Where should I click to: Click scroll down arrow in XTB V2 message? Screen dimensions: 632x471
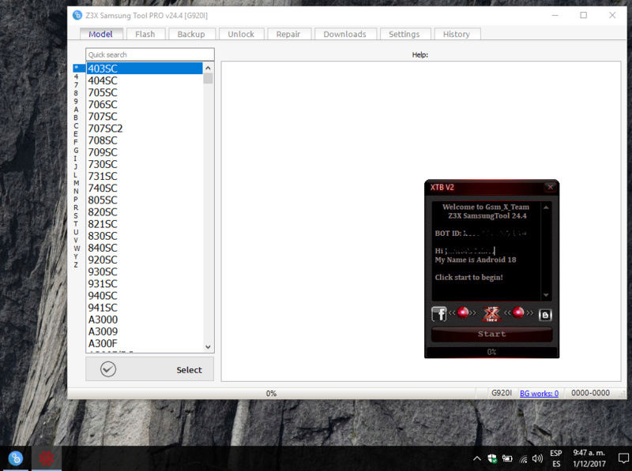(546, 295)
